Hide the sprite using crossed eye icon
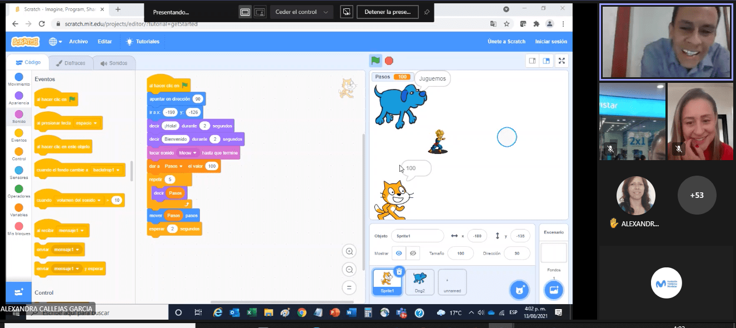Image resolution: width=736 pixels, height=328 pixels. 413,253
